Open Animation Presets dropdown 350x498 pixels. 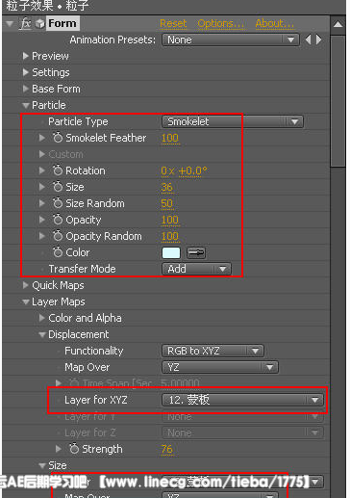[x=231, y=39]
